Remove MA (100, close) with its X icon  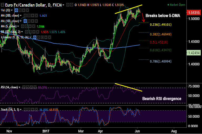pyautogui.click(x=36, y=21)
